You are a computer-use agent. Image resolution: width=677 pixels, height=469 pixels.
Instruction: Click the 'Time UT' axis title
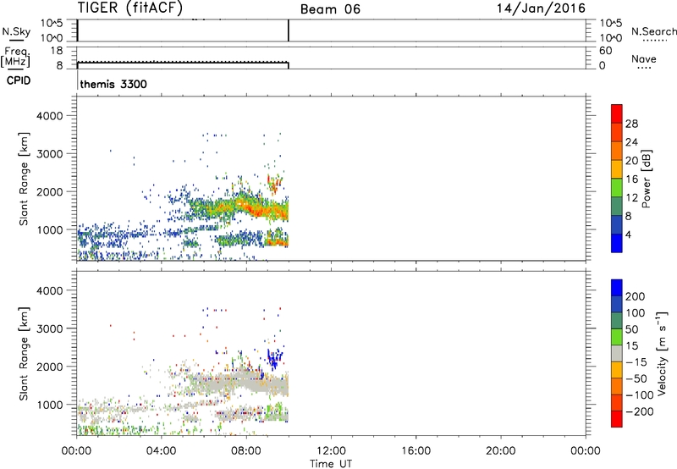331,464
